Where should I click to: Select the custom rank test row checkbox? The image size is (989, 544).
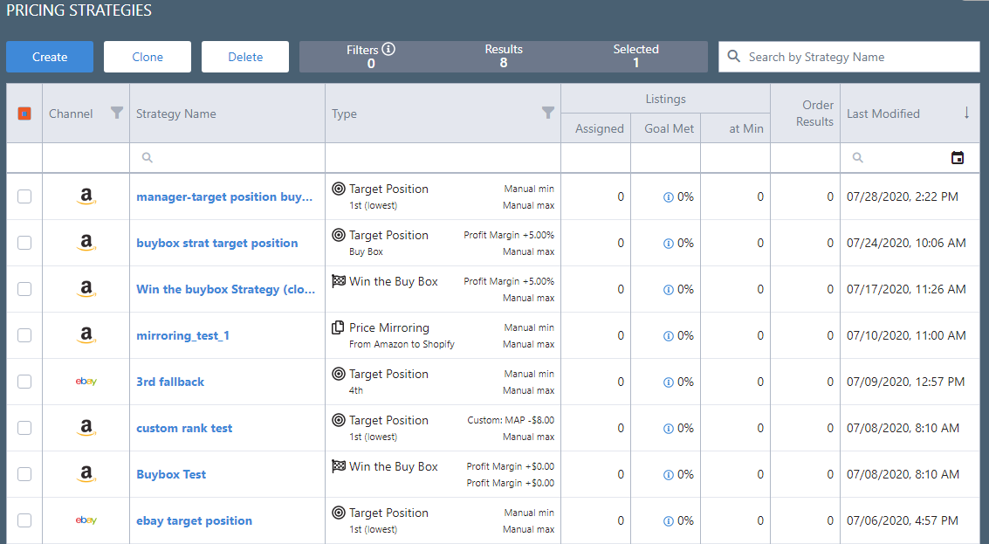pyautogui.click(x=24, y=428)
